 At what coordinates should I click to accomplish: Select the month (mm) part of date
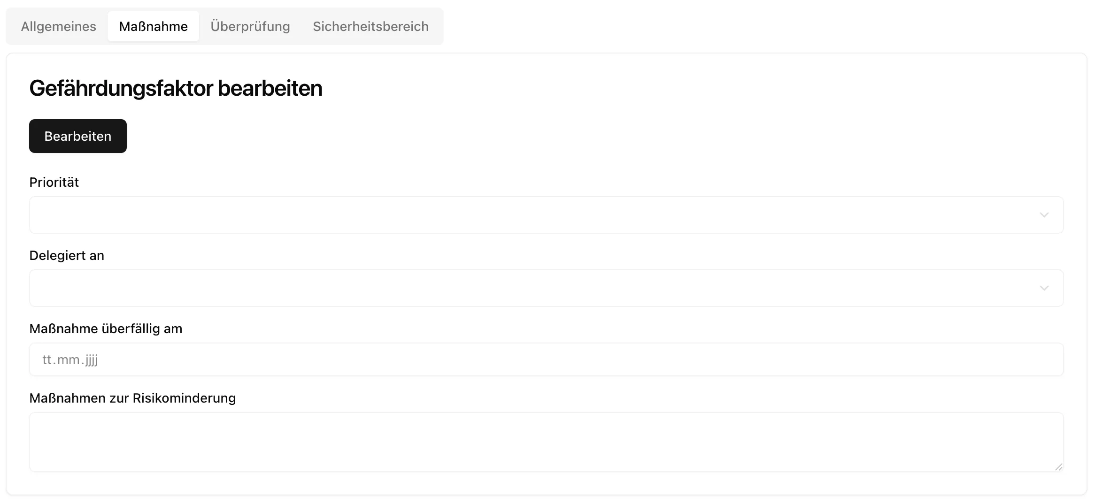coord(68,360)
